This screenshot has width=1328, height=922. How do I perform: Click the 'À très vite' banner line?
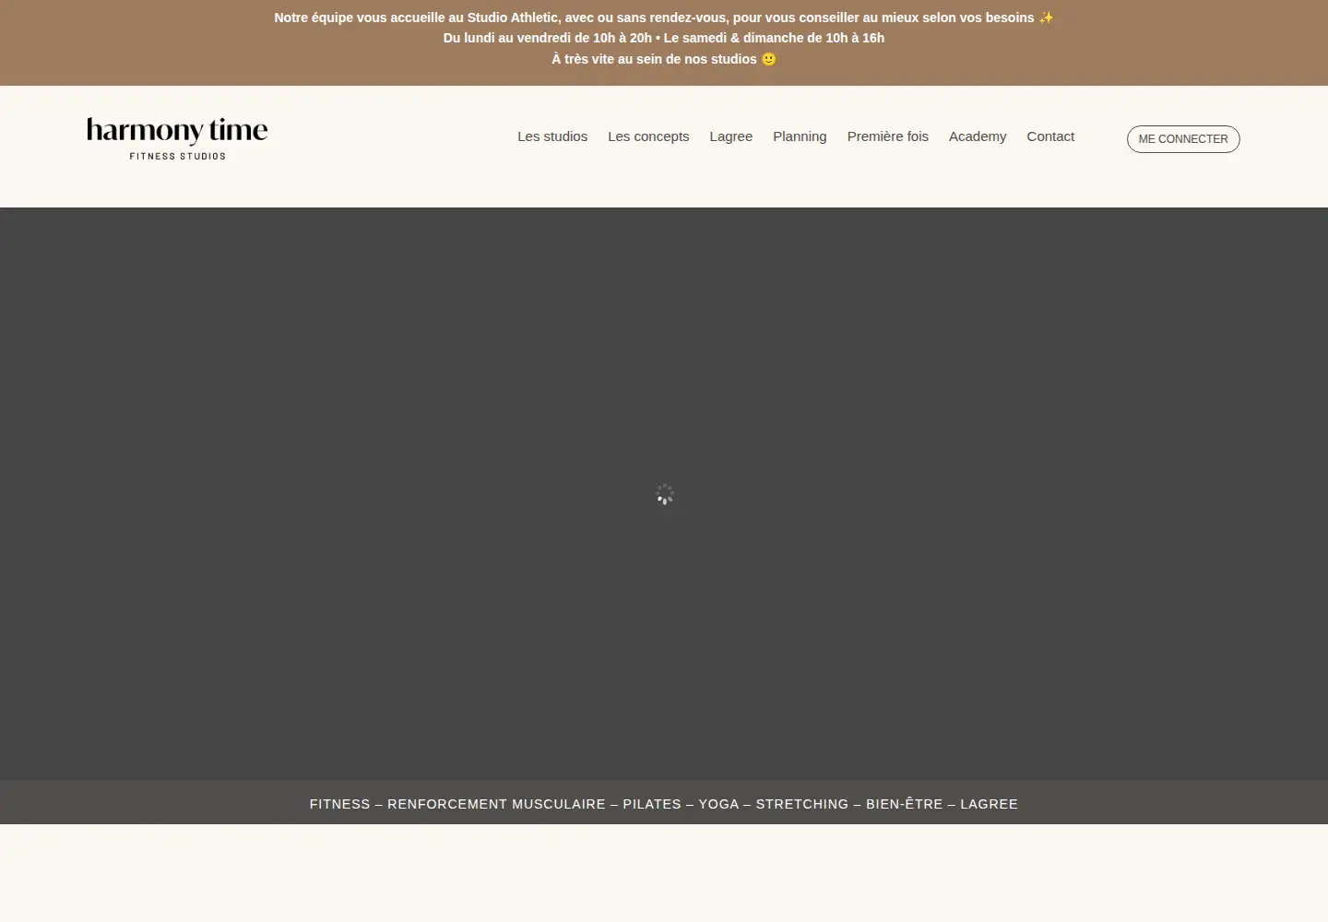664,59
